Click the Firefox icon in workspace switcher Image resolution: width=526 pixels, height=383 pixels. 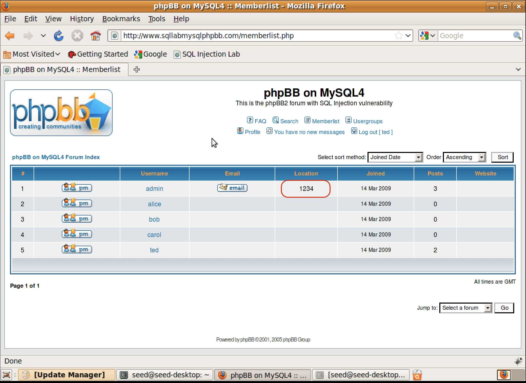(504, 375)
